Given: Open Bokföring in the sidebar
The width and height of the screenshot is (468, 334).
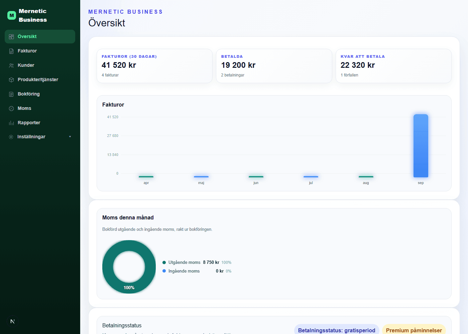Looking at the screenshot, I should [40, 94].
